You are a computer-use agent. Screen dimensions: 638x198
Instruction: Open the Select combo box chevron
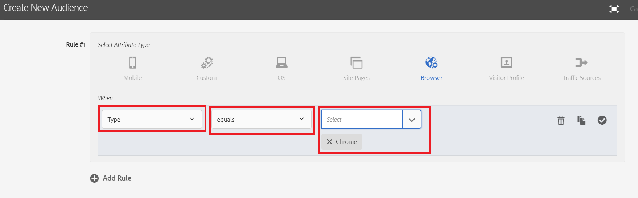click(412, 120)
